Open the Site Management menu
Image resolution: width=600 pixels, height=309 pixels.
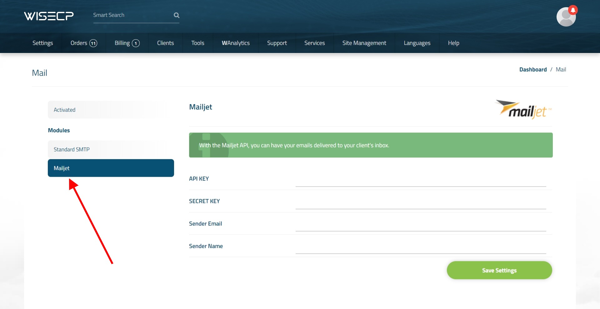click(364, 43)
